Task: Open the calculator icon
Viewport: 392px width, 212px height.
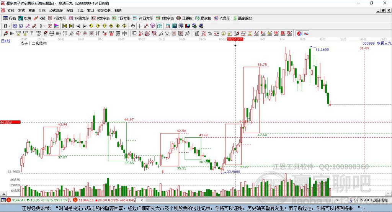Action: coord(174,26)
